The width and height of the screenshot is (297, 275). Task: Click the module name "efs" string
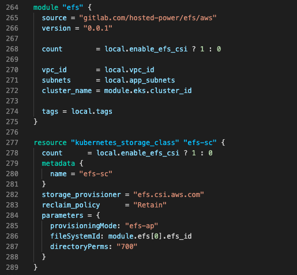click(x=73, y=8)
